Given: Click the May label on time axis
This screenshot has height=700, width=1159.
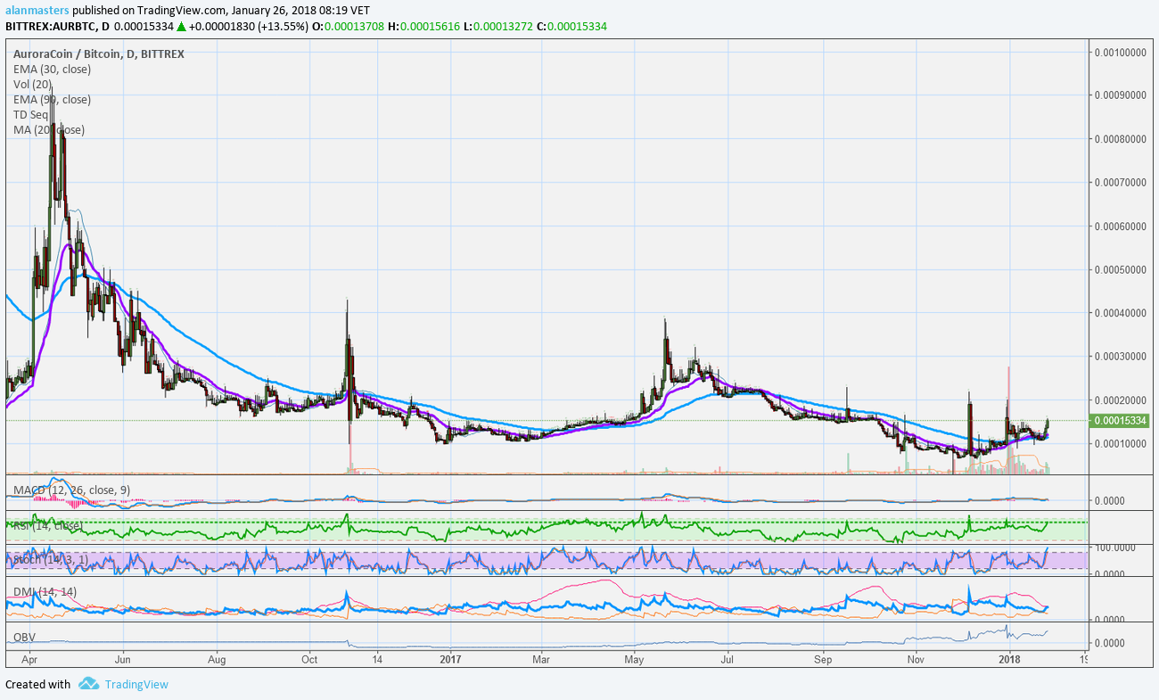Looking at the screenshot, I should click(634, 660).
